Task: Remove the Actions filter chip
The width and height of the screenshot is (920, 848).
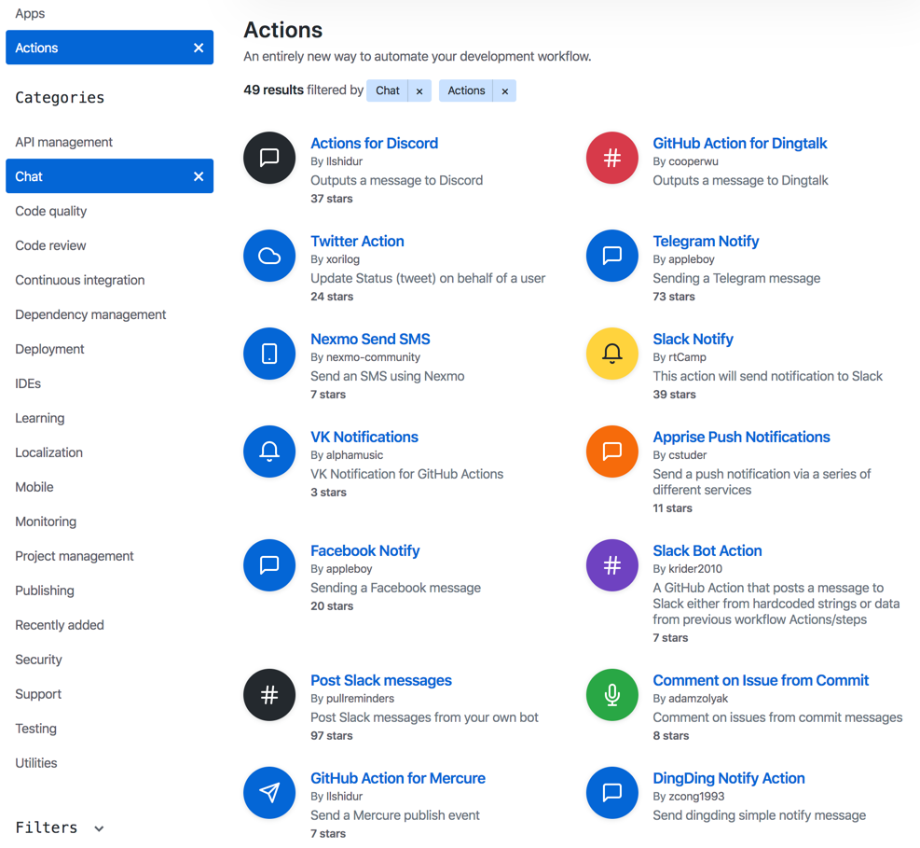Action: [x=504, y=90]
